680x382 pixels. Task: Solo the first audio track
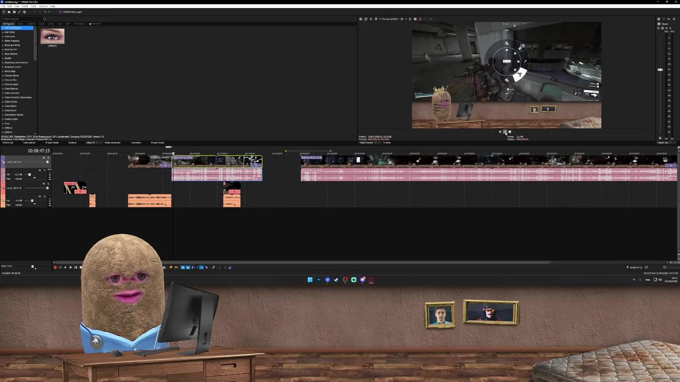click(45, 170)
